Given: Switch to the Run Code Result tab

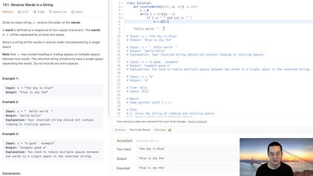Looking at the screenshot, I should click(139, 130).
